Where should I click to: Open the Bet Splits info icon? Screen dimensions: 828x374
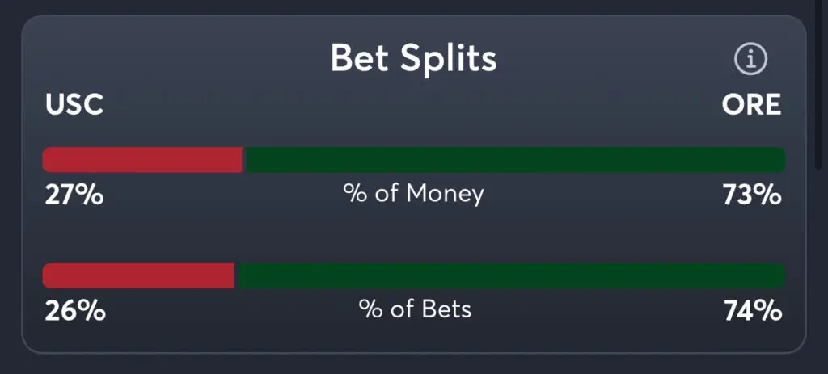click(x=750, y=59)
